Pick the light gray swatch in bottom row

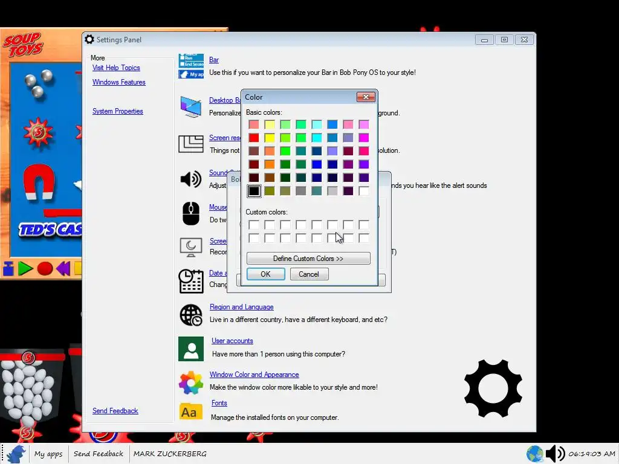point(332,191)
